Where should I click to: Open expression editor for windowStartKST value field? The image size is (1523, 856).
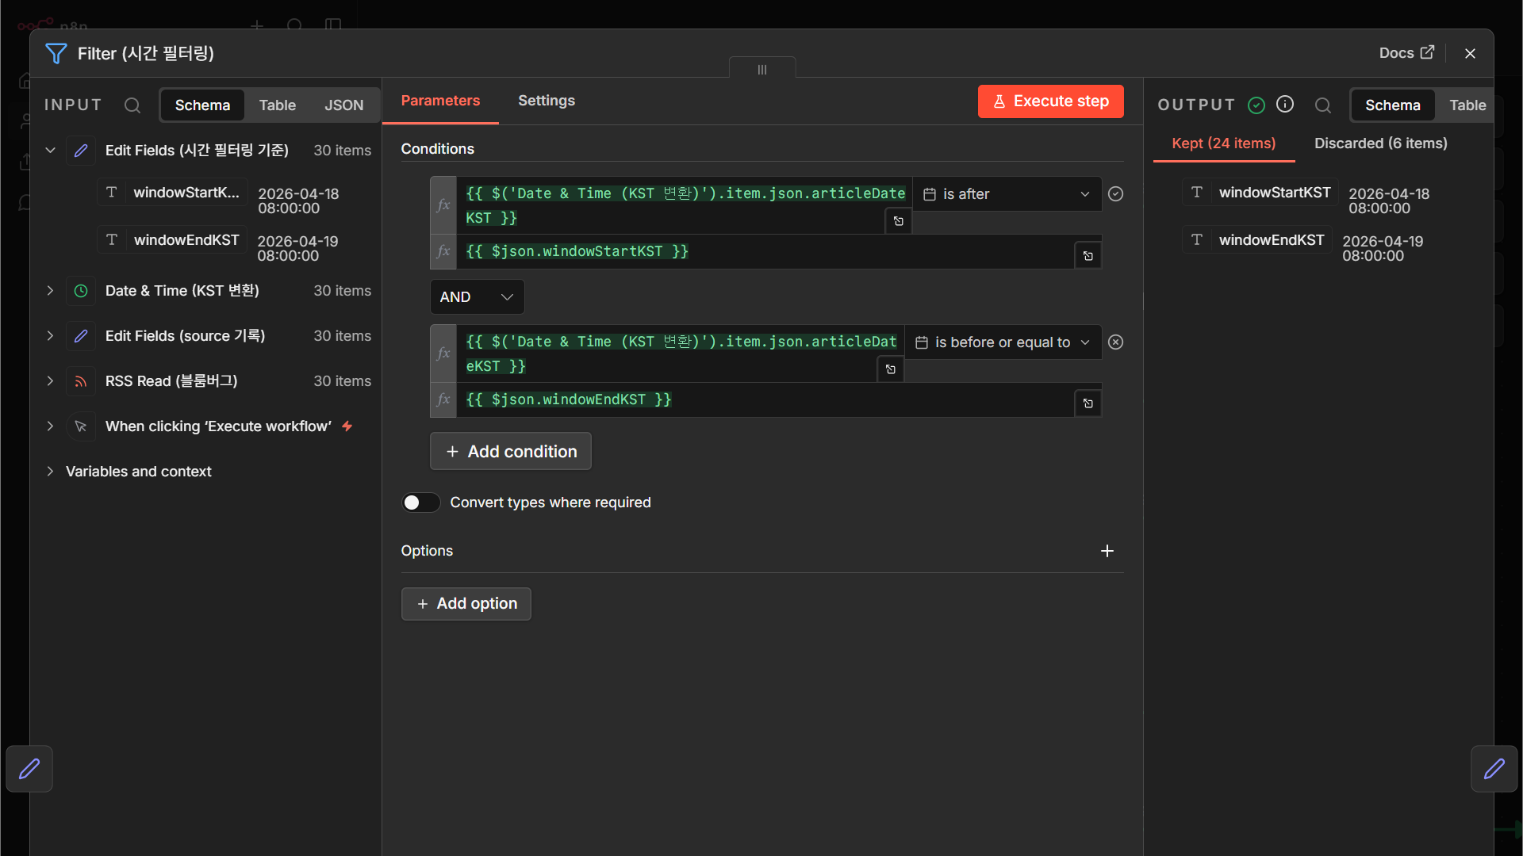coord(1088,256)
